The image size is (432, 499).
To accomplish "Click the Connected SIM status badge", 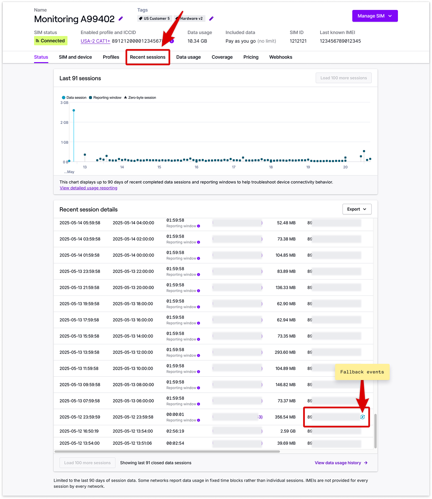I will pos(51,41).
